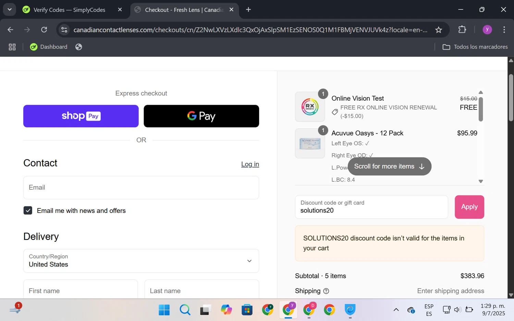
Task: Bookmark this page with the star icon
Action: (x=438, y=30)
